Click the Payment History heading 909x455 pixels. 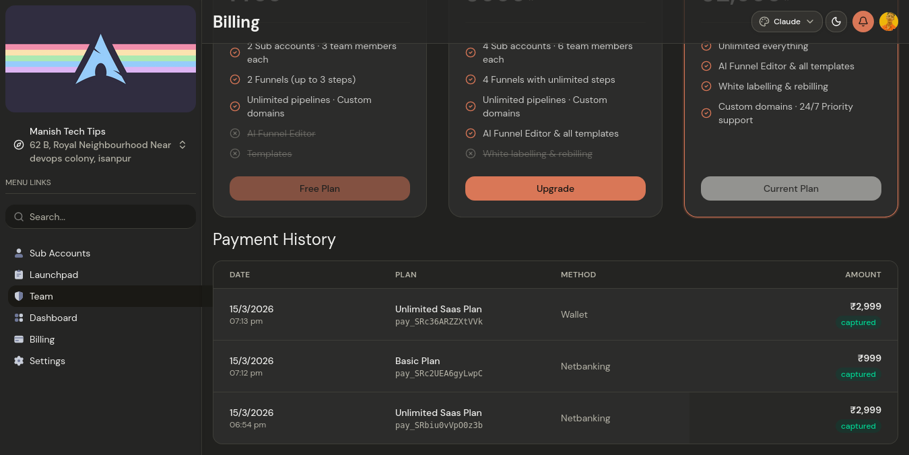(x=274, y=240)
